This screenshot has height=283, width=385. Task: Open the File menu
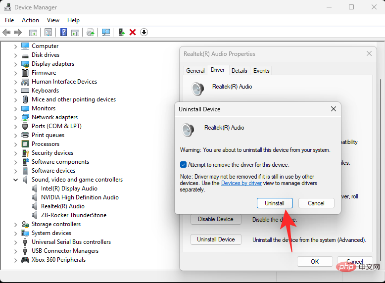click(x=9, y=20)
